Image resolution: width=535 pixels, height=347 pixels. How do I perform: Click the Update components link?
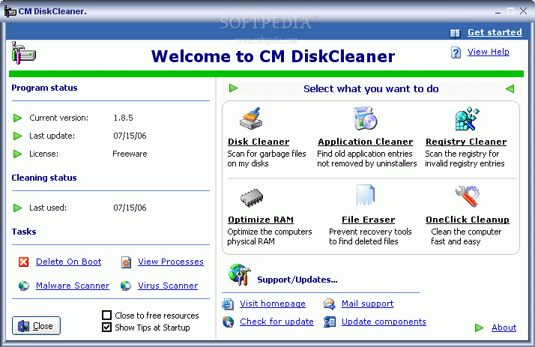pyautogui.click(x=384, y=322)
